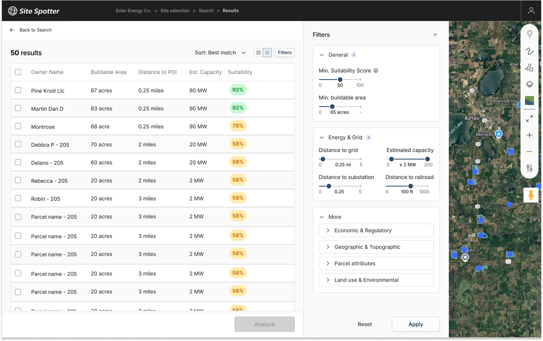Click the Filters button
The width and height of the screenshot is (543, 341).
285,52
